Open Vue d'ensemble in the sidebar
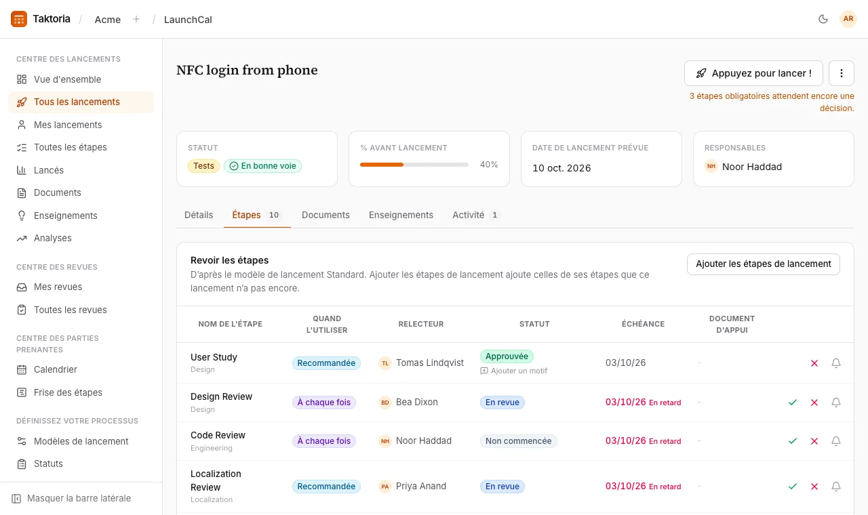 coord(81,79)
